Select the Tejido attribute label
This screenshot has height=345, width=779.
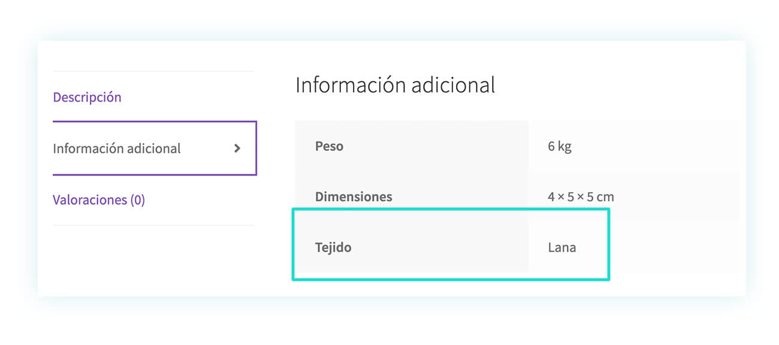click(x=333, y=247)
